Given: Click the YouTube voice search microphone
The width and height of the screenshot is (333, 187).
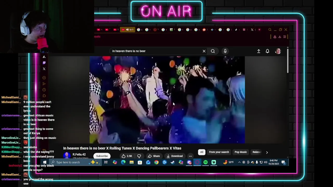Looking at the screenshot, I should click(x=225, y=51).
